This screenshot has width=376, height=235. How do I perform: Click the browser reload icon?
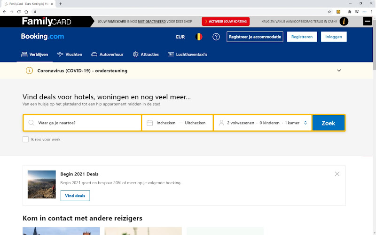pos(19,12)
